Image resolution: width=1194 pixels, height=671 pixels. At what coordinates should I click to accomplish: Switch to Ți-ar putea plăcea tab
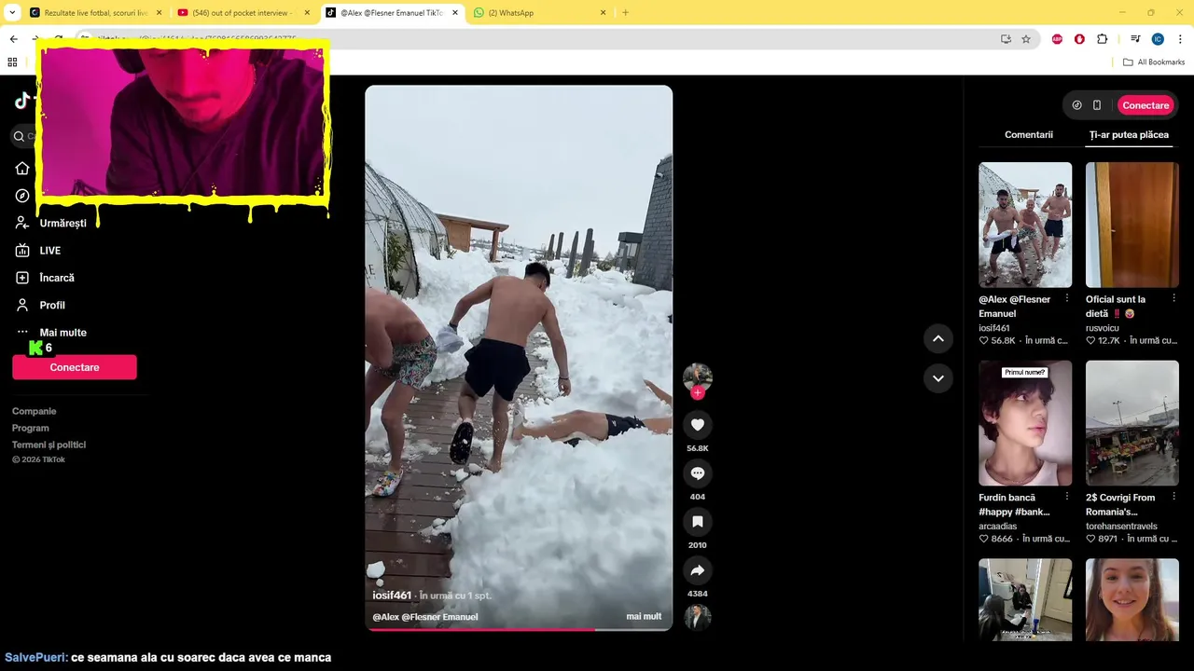pos(1129,135)
